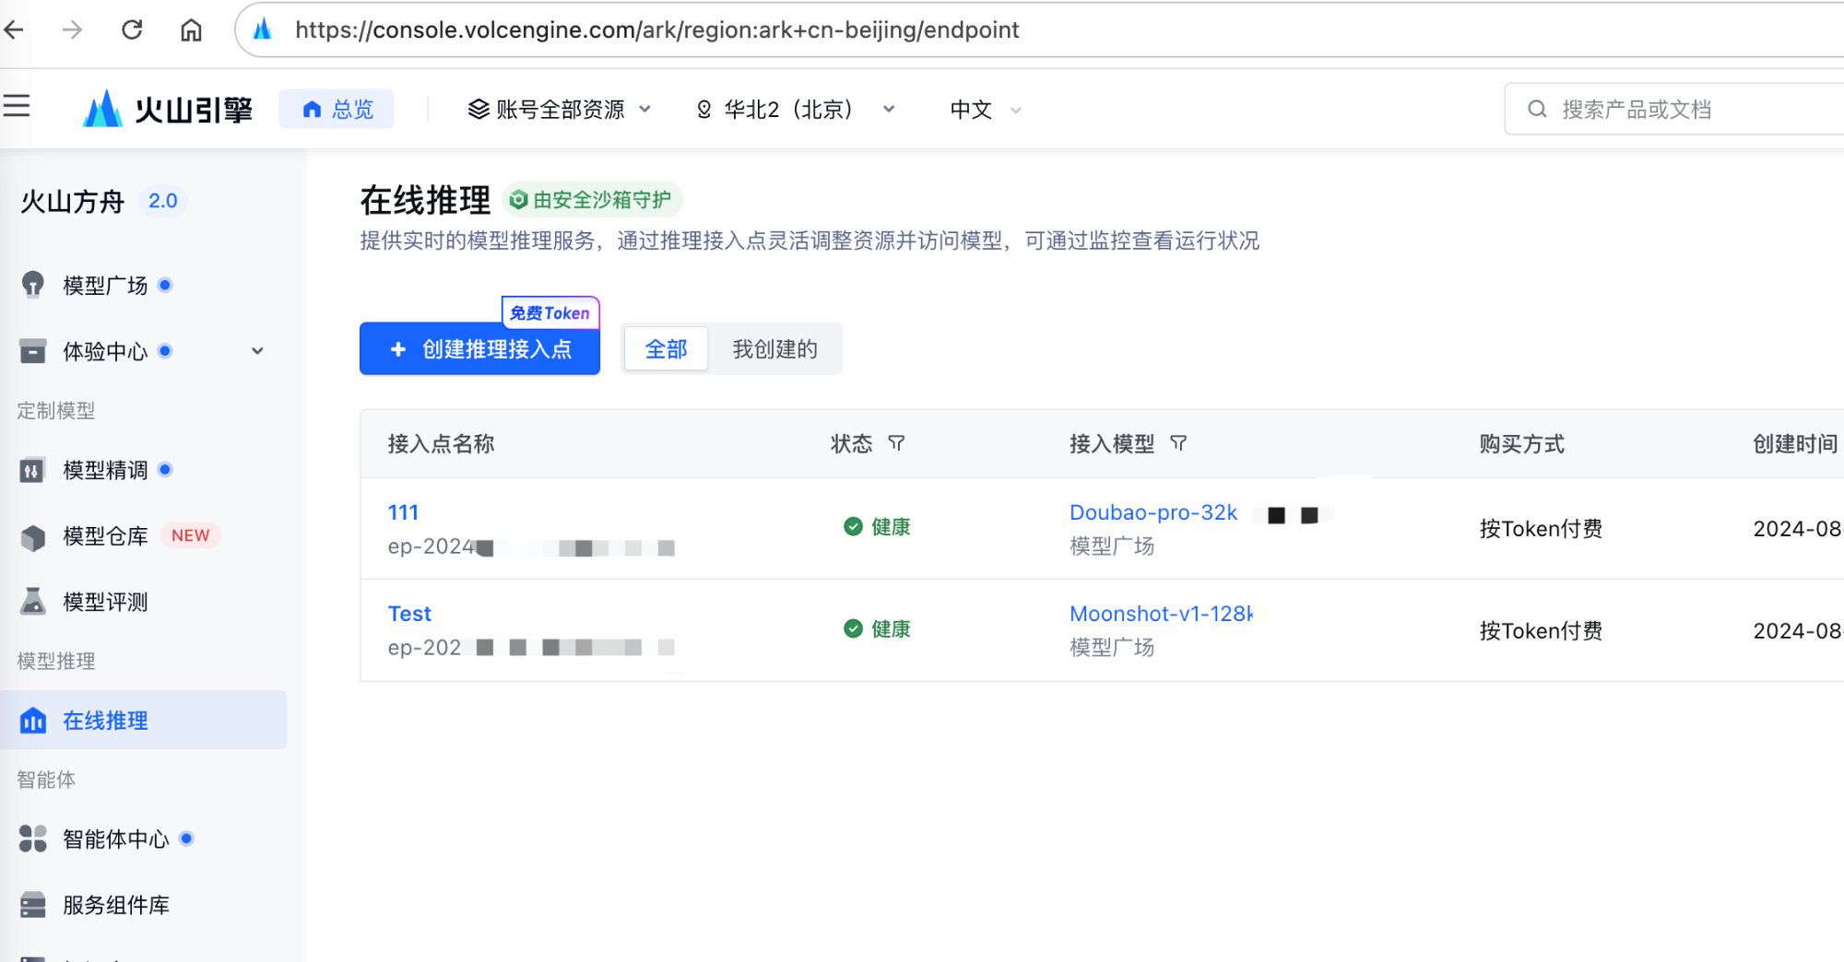Screen dimensions: 1844x962
Task: Click the 模型仓库 cube icon
Action: pyautogui.click(x=33, y=537)
